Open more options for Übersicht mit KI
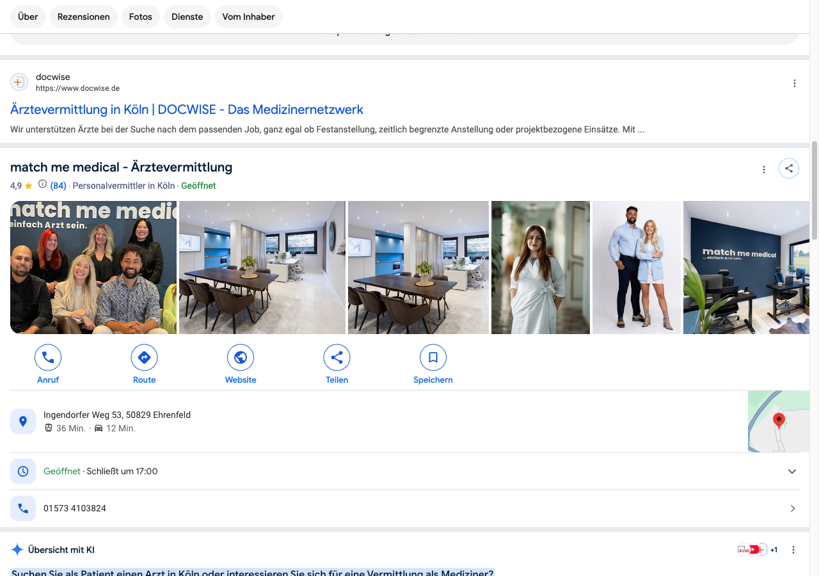 pos(793,550)
